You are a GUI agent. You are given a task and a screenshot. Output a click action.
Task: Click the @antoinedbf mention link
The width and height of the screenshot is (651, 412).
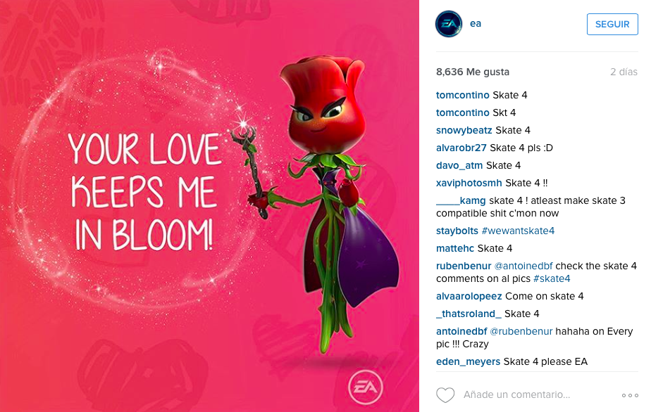pyautogui.click(x=523, y=266)
